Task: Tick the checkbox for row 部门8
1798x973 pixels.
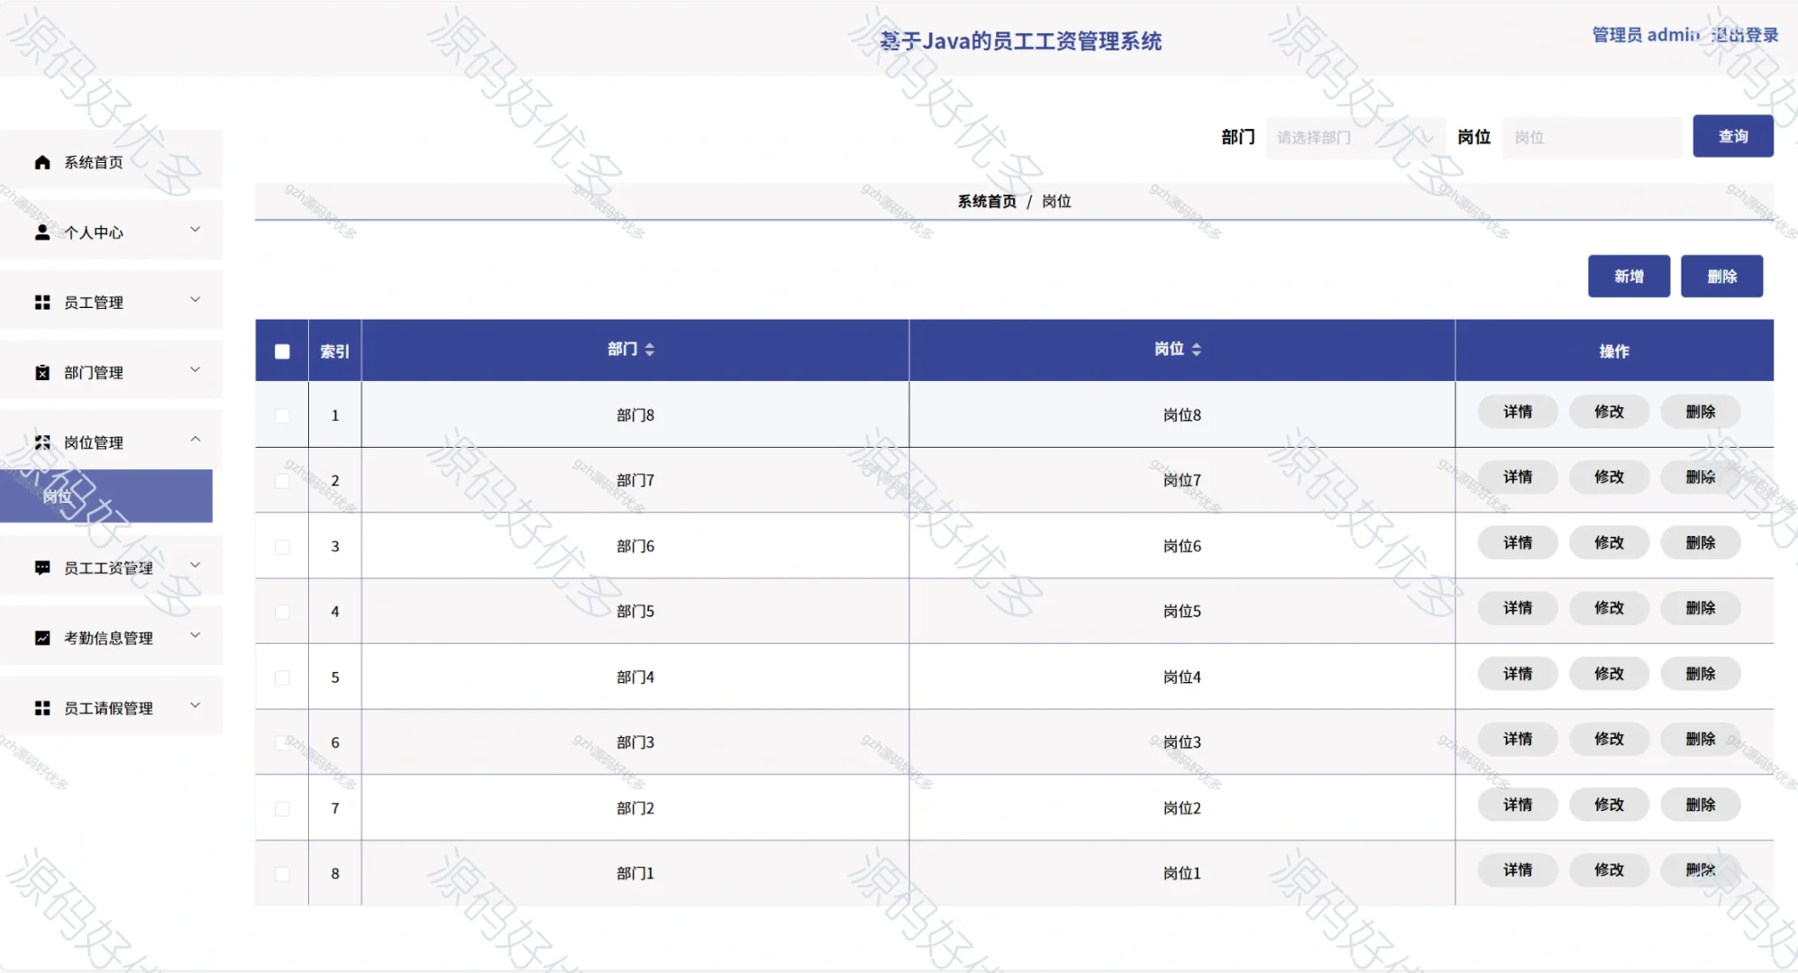Action: coord(281,415)
